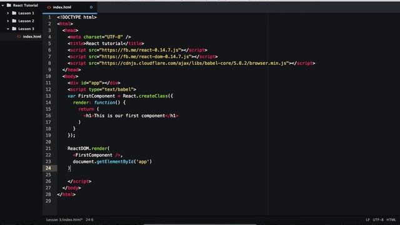The image size is (400, 225).
Task: Expand the Lesson 1 folder arrow
Action: coord(8,13)
